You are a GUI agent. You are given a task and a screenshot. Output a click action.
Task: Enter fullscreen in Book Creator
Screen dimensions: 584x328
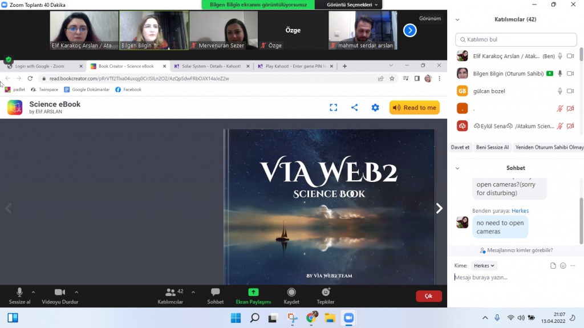coord(333,107)
